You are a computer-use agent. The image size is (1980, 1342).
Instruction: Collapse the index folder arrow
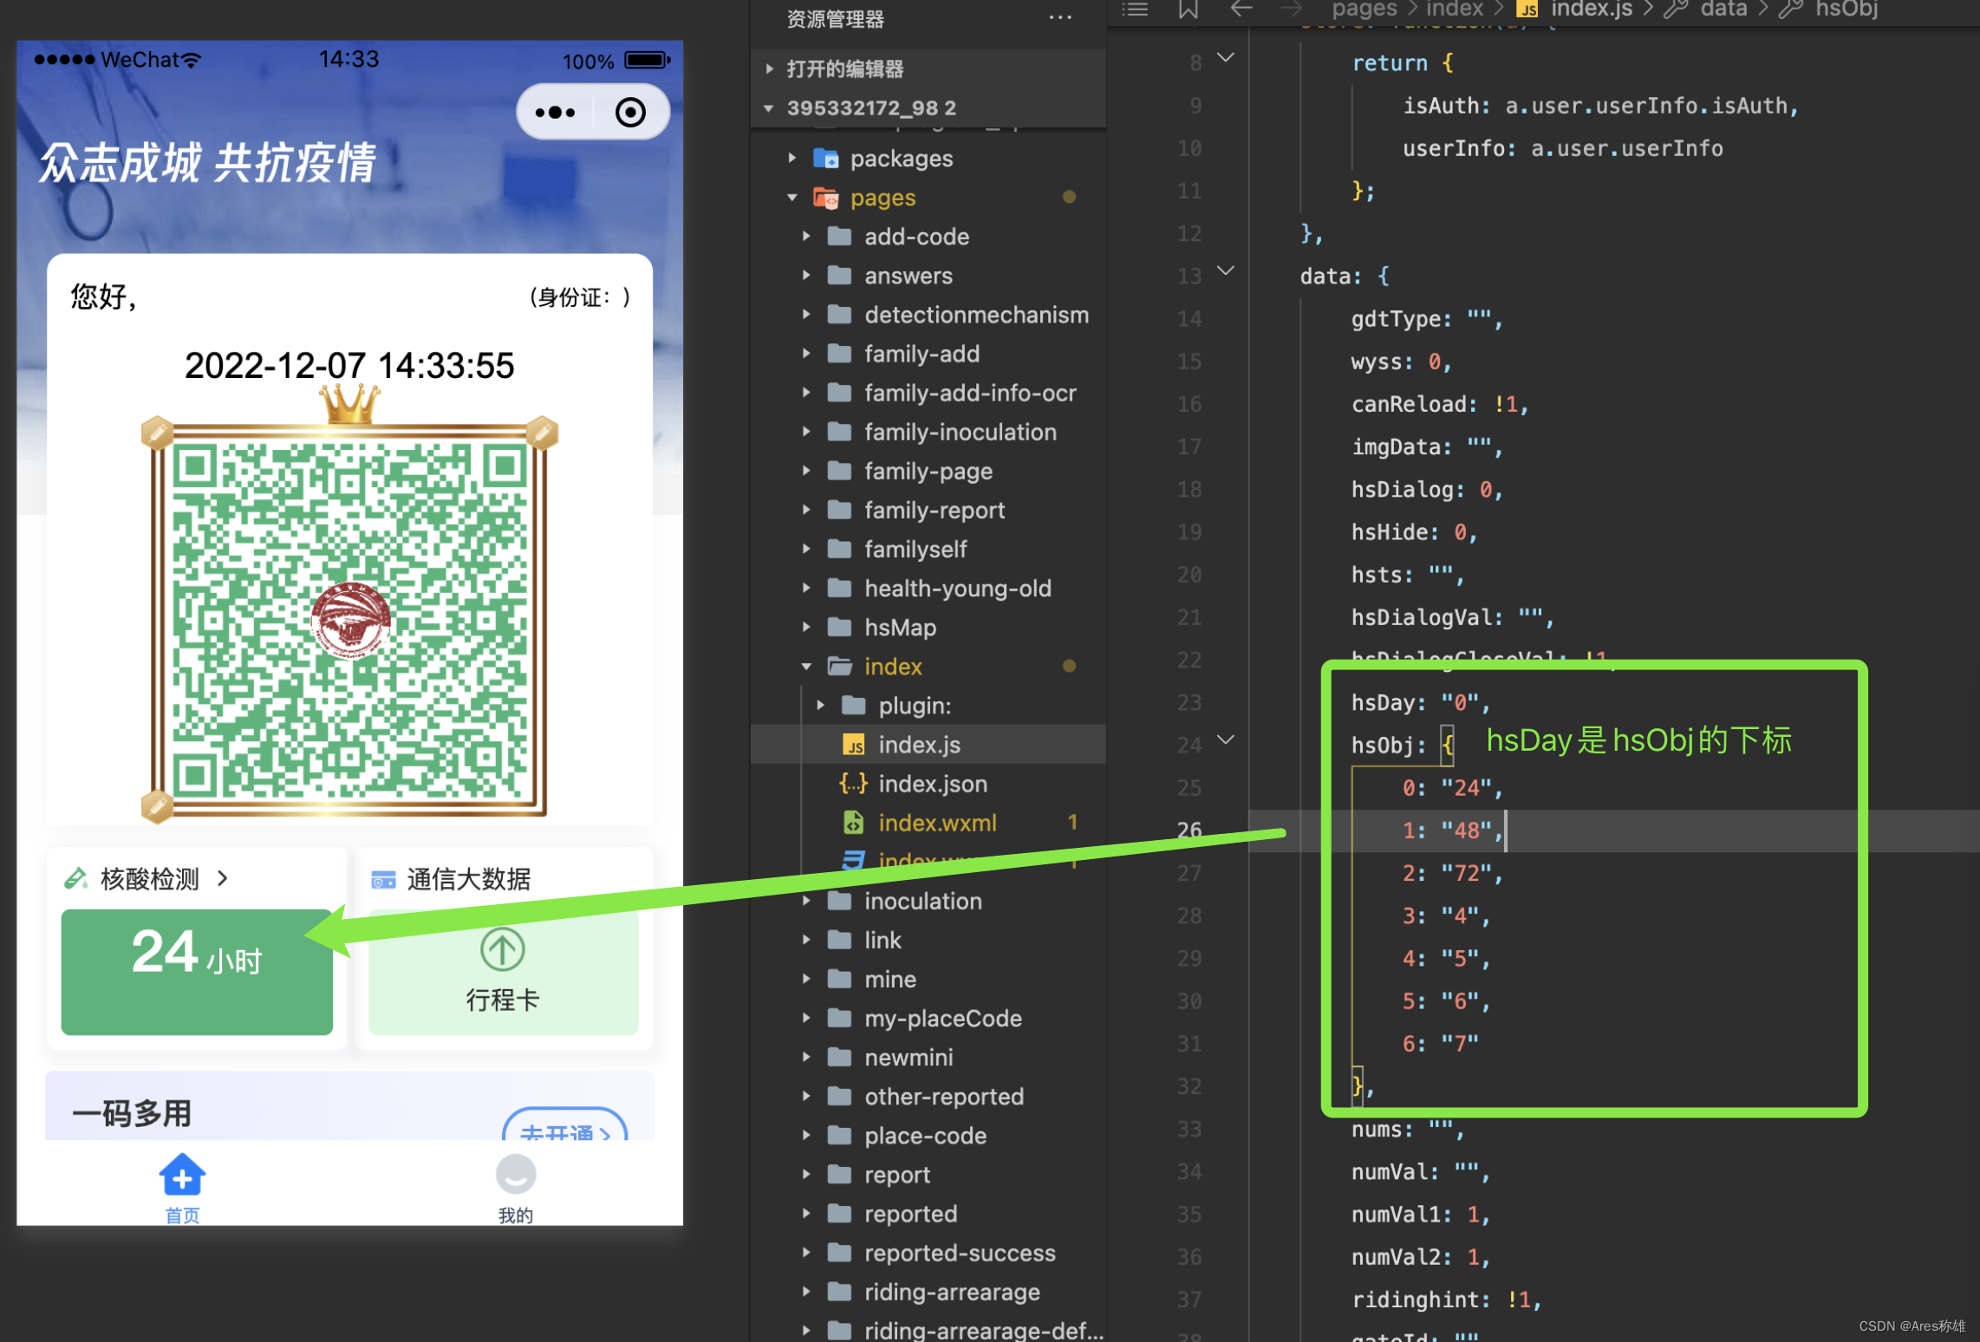pos(806,667)
